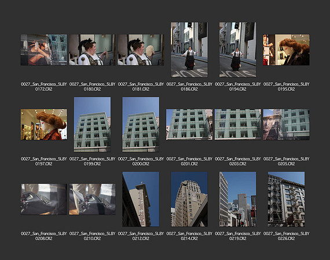The width and height of the screenshot is (330, 260).
Task: Click filename label ending 0181.CR2
Action: click(x=141, y=87)
